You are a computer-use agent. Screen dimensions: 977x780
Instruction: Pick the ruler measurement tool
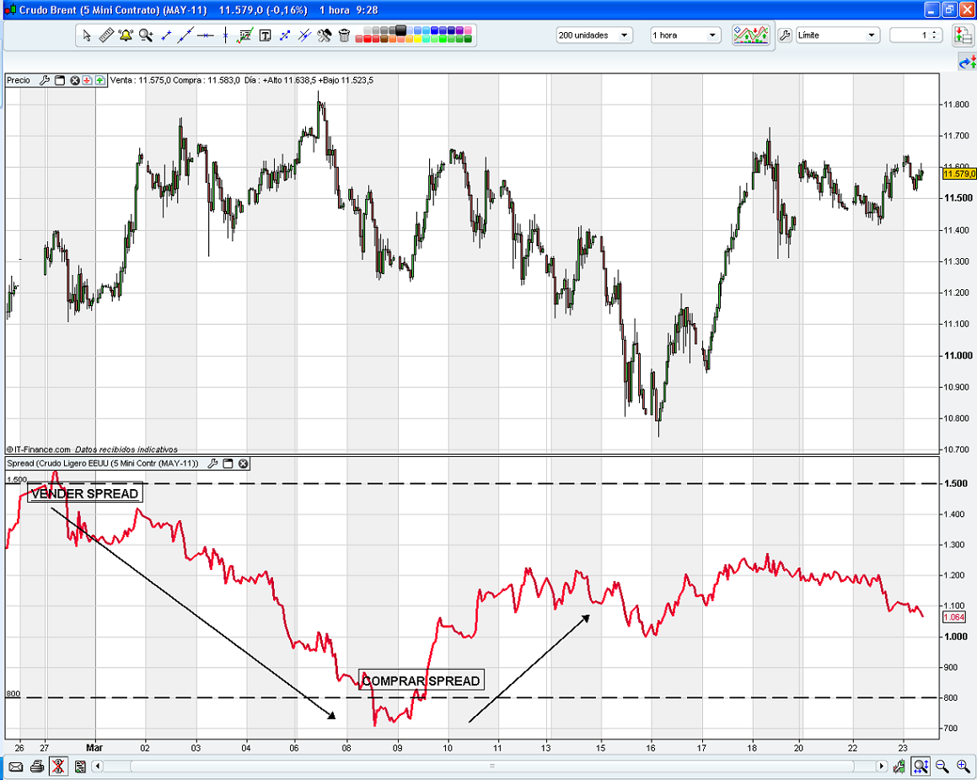point(106,35)
